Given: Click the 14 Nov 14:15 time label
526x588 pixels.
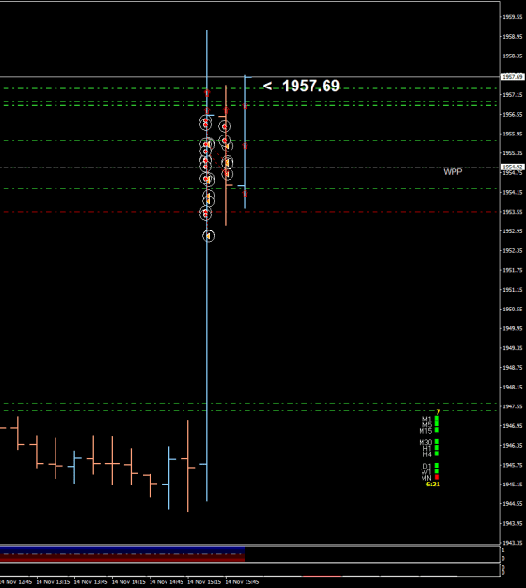Looking at the screenshot, I should point(129,582).
